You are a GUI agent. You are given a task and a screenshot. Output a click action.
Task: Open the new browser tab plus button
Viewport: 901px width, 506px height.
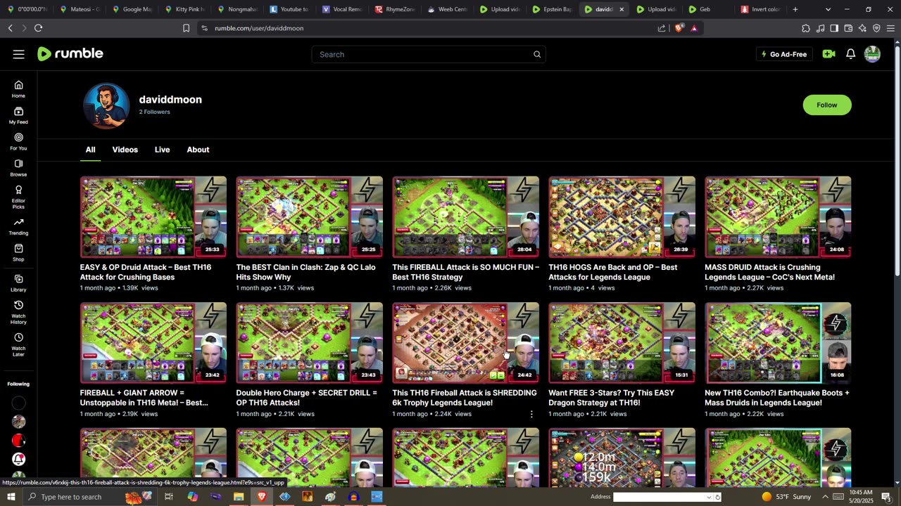[795, 9]
